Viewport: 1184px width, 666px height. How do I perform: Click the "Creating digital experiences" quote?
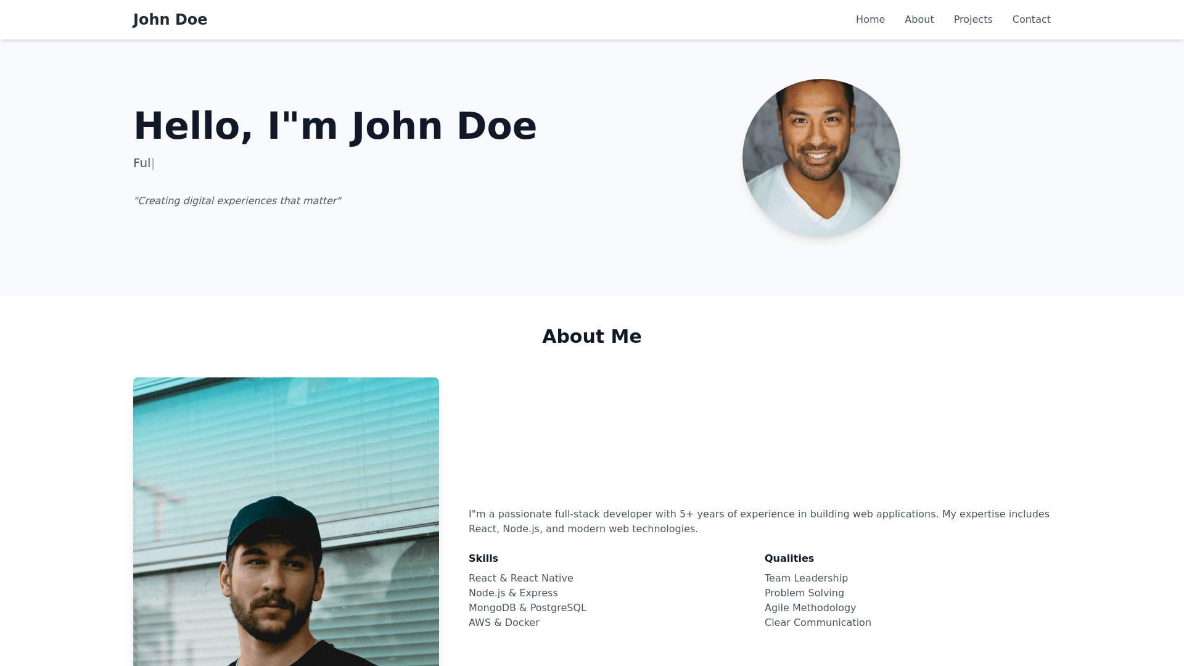click(x=237, y=201)
